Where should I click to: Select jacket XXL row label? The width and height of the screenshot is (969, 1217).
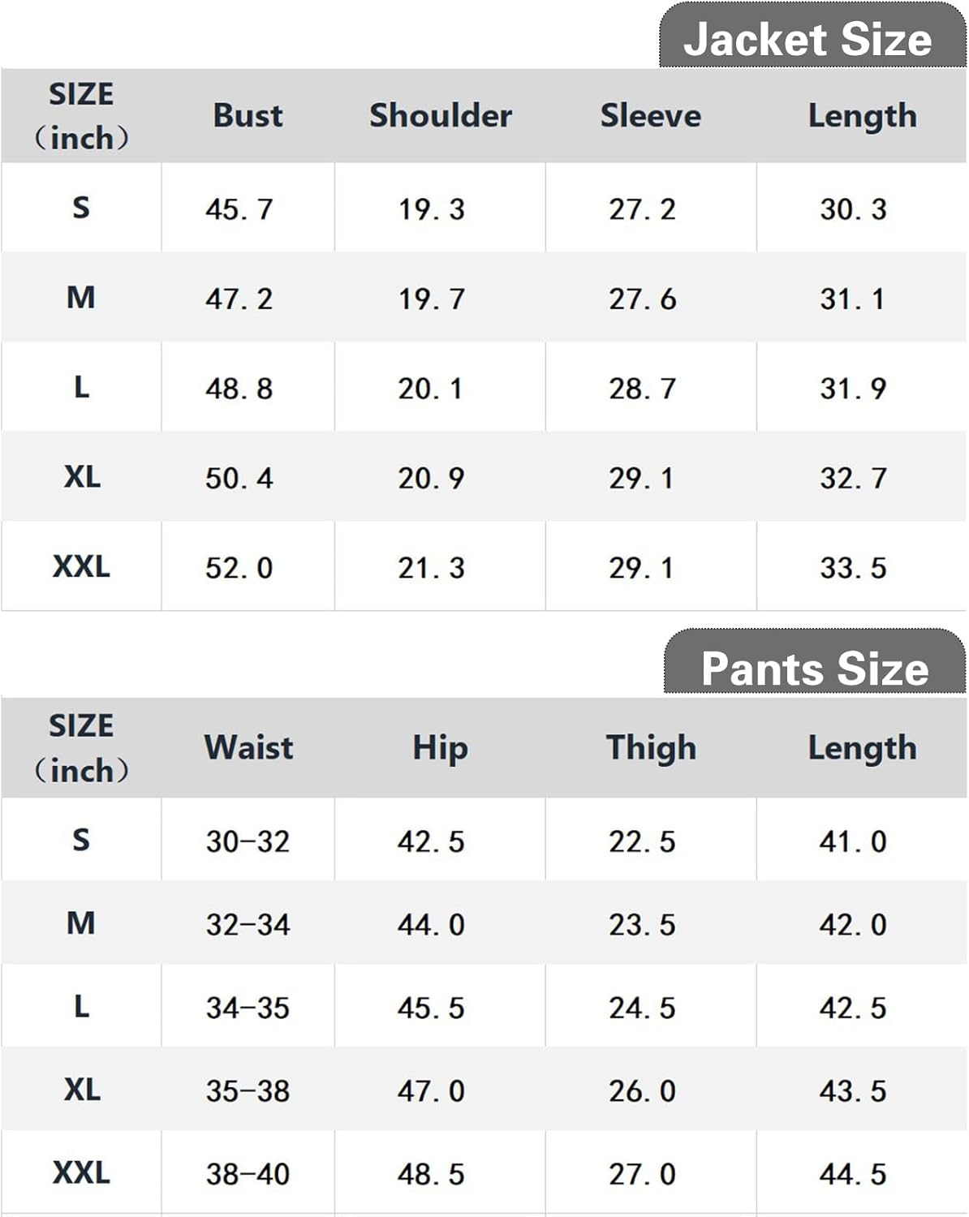(81, 565)
